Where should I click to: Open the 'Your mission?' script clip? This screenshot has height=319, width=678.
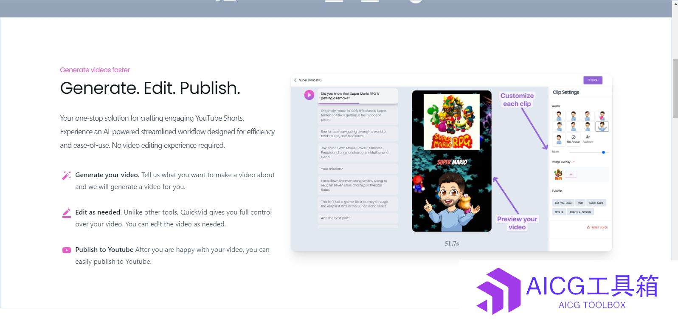click(x=358, y=169)
